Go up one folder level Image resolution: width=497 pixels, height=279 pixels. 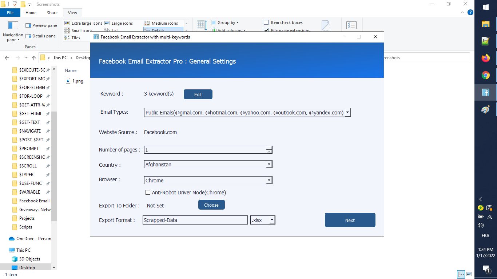pyautogui.click(x=33, y=58)
